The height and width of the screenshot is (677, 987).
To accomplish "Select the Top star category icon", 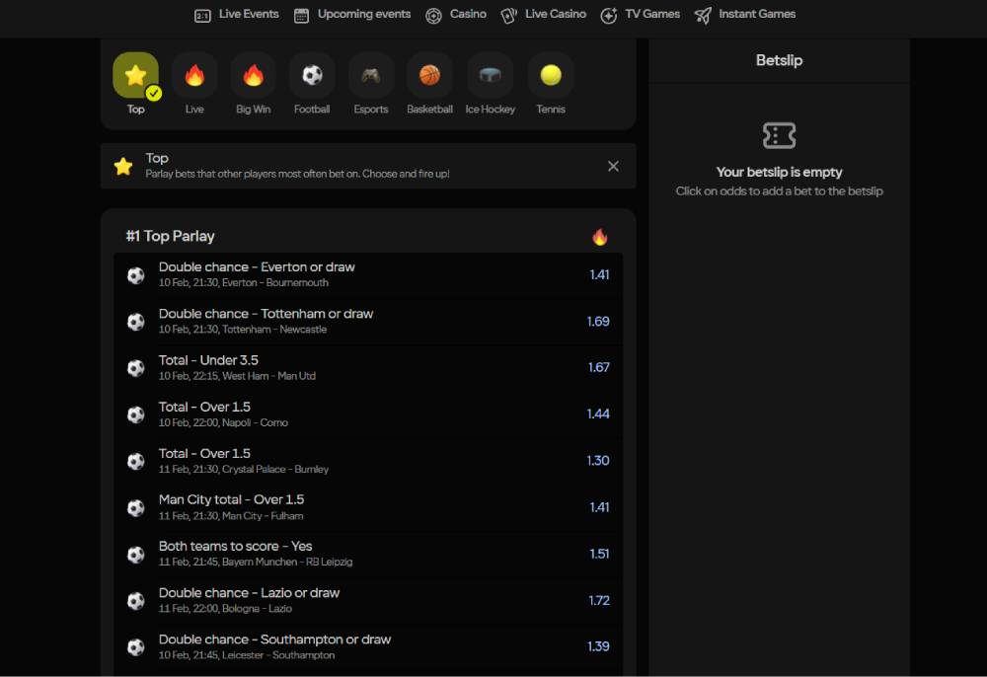I will coord(135,76).
